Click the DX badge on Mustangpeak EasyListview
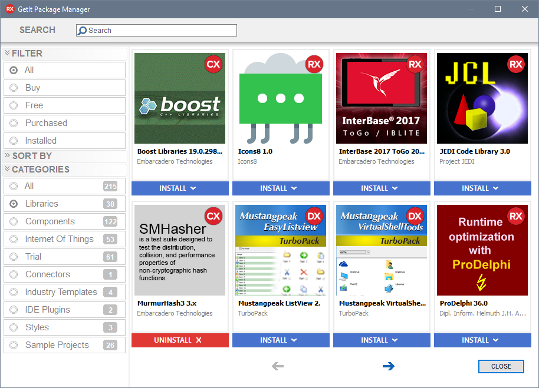This screenshot has height=388, width=539. (x=314, y=216)
